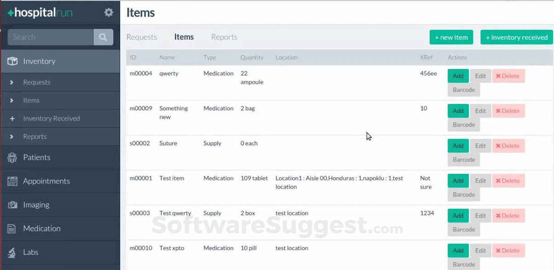Select the Labs microscope icon
This screenshot has width=554, height=270.
coord(12,253)
